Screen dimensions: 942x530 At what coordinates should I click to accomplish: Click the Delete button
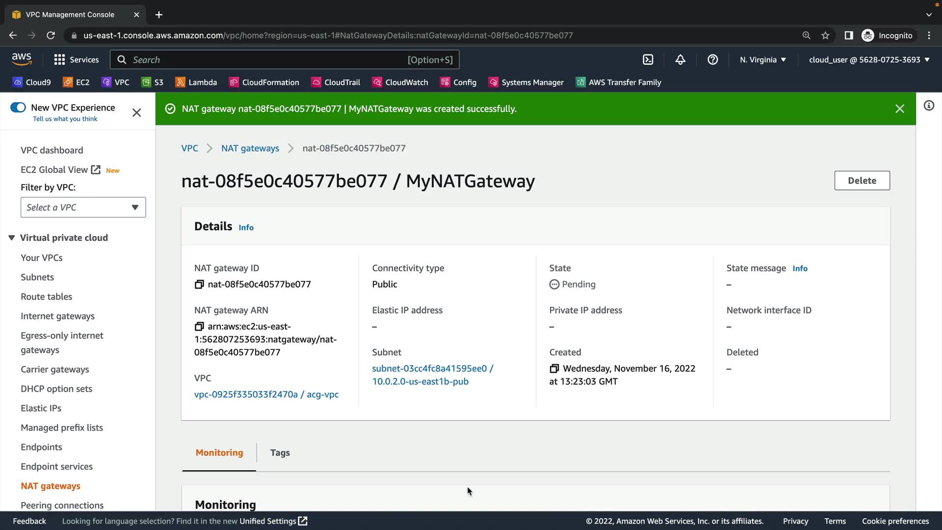pos(862,181)
